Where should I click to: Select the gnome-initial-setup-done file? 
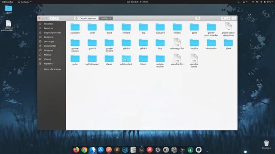228,30
